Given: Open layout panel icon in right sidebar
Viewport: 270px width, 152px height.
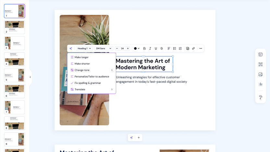Looking at the screenshot, I should [261, 55].
